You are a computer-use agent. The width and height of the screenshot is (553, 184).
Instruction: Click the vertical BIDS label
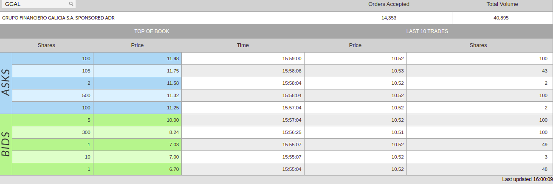6,144
